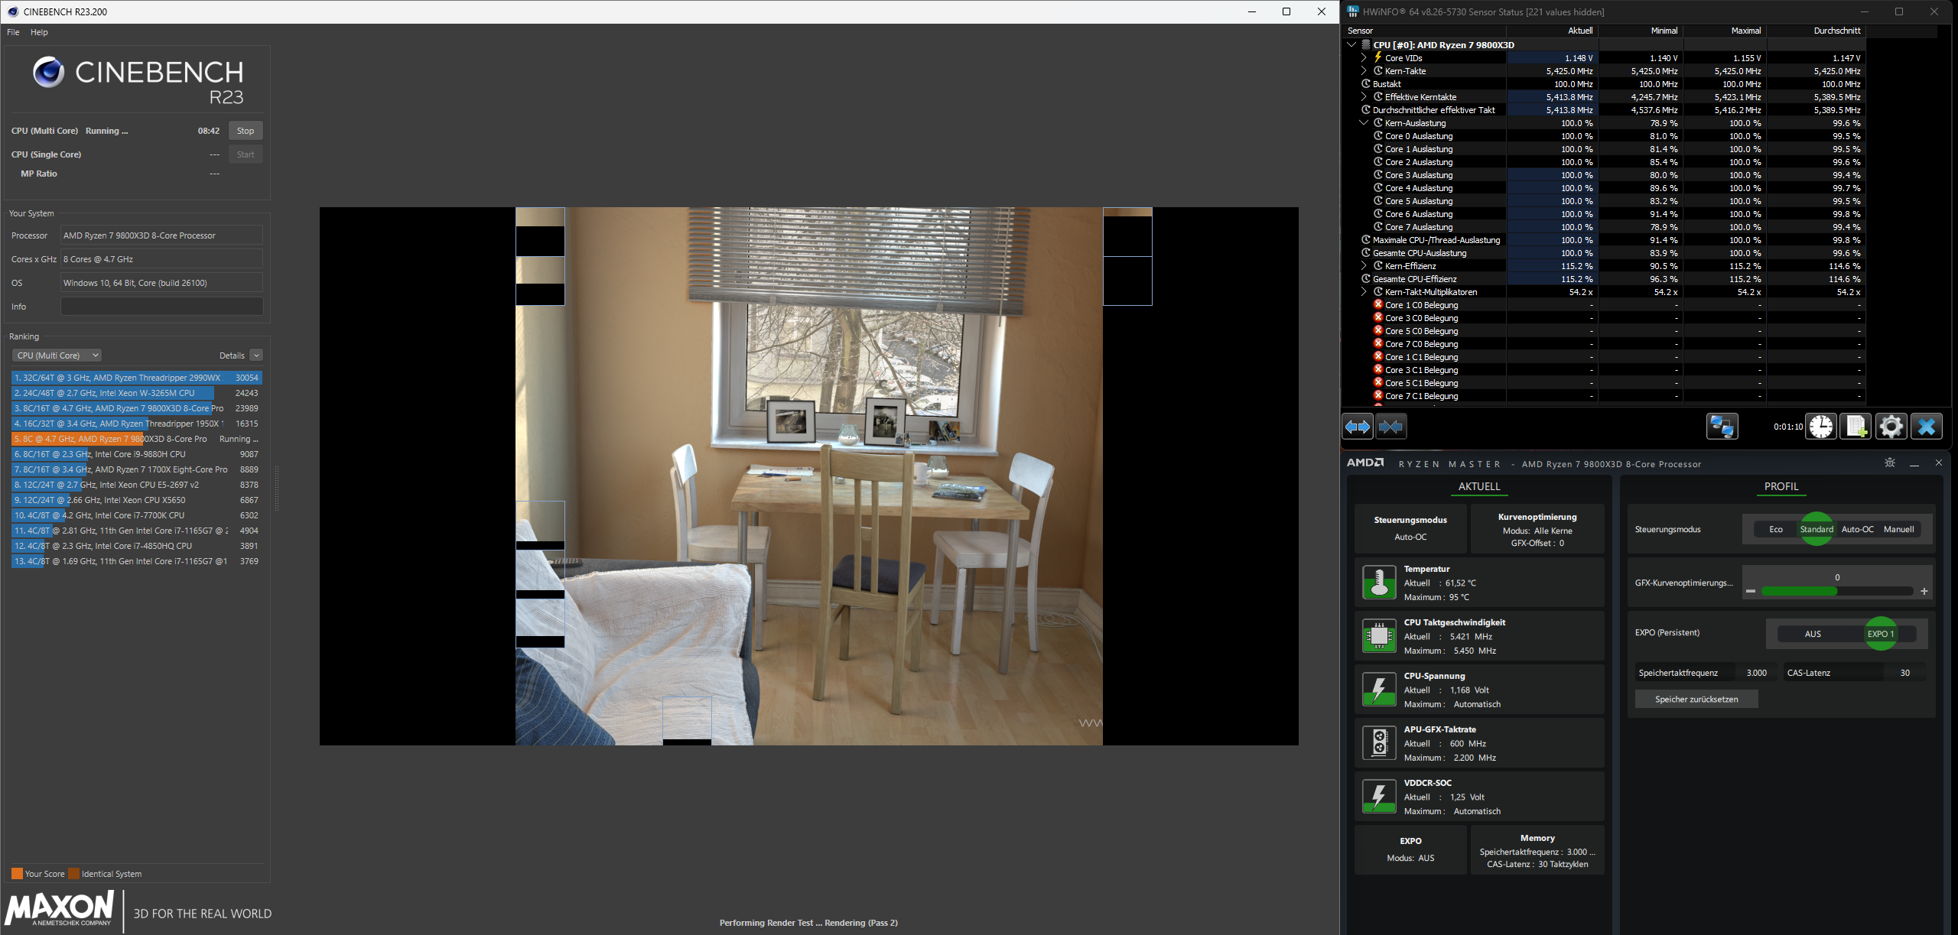Select Manuell control mode in Ryzen Master
This screenshot has width=1958, height=935.
pos(1899,528)
